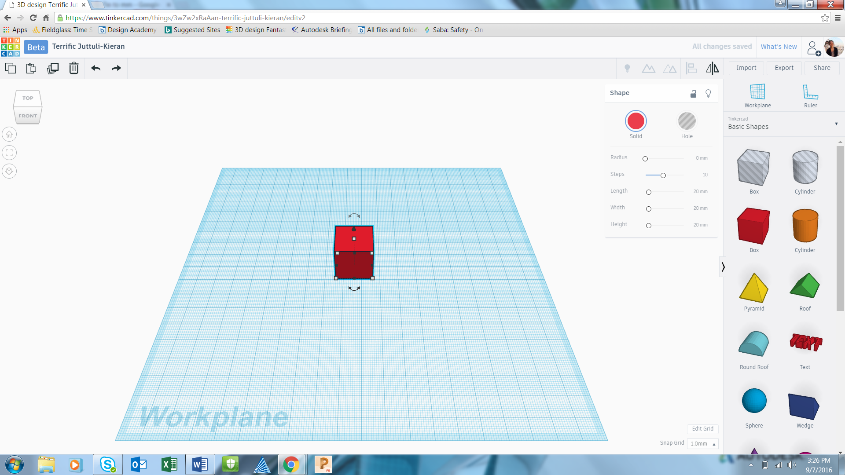Screen dimensions: 845x475
Task: Click the Duplicate toolbar icon
Action: click(x=53, y=68)
